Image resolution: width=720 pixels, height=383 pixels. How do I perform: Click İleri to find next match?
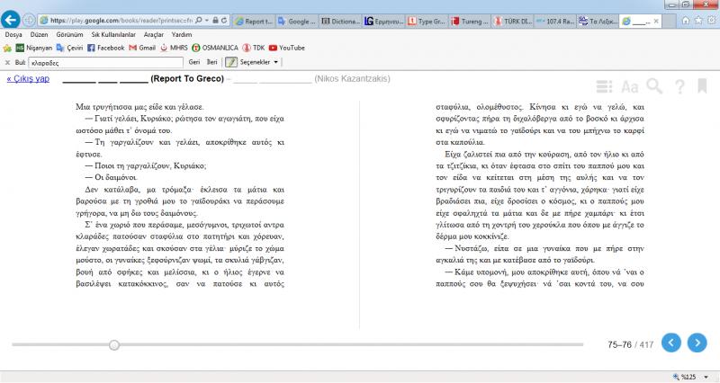[x=211, y=62]
